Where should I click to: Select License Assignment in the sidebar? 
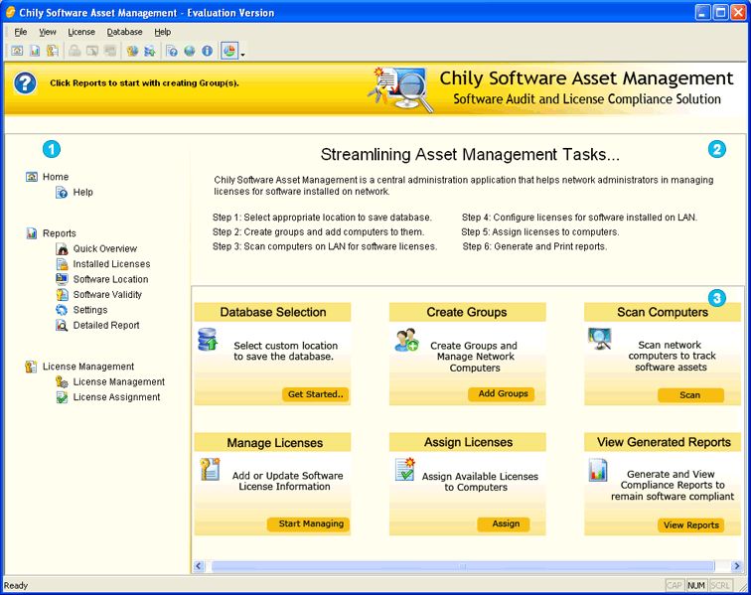[116, 397]
